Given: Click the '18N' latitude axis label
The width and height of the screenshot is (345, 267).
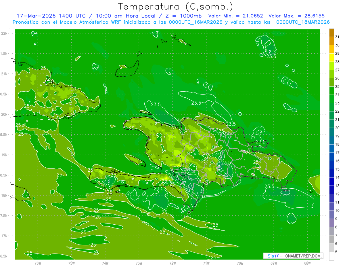Looking at the screenshot, I should point(5,196).
